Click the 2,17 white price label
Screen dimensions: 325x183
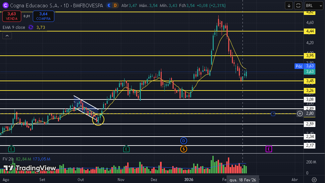(x=310, y=146)
